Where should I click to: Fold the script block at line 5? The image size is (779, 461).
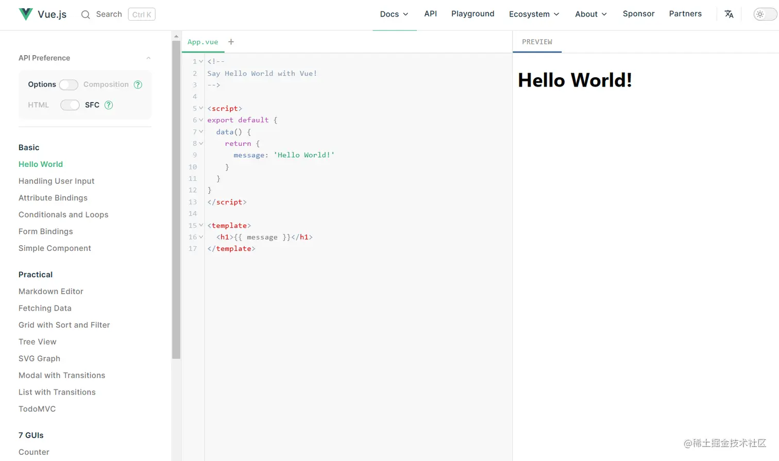click(201, 108)
